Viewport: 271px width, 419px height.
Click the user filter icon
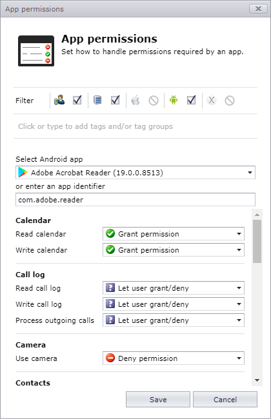(59, 100)
